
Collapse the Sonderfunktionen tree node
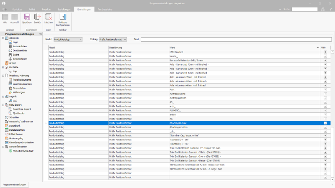pyautogui.click(x=3, y=147)
